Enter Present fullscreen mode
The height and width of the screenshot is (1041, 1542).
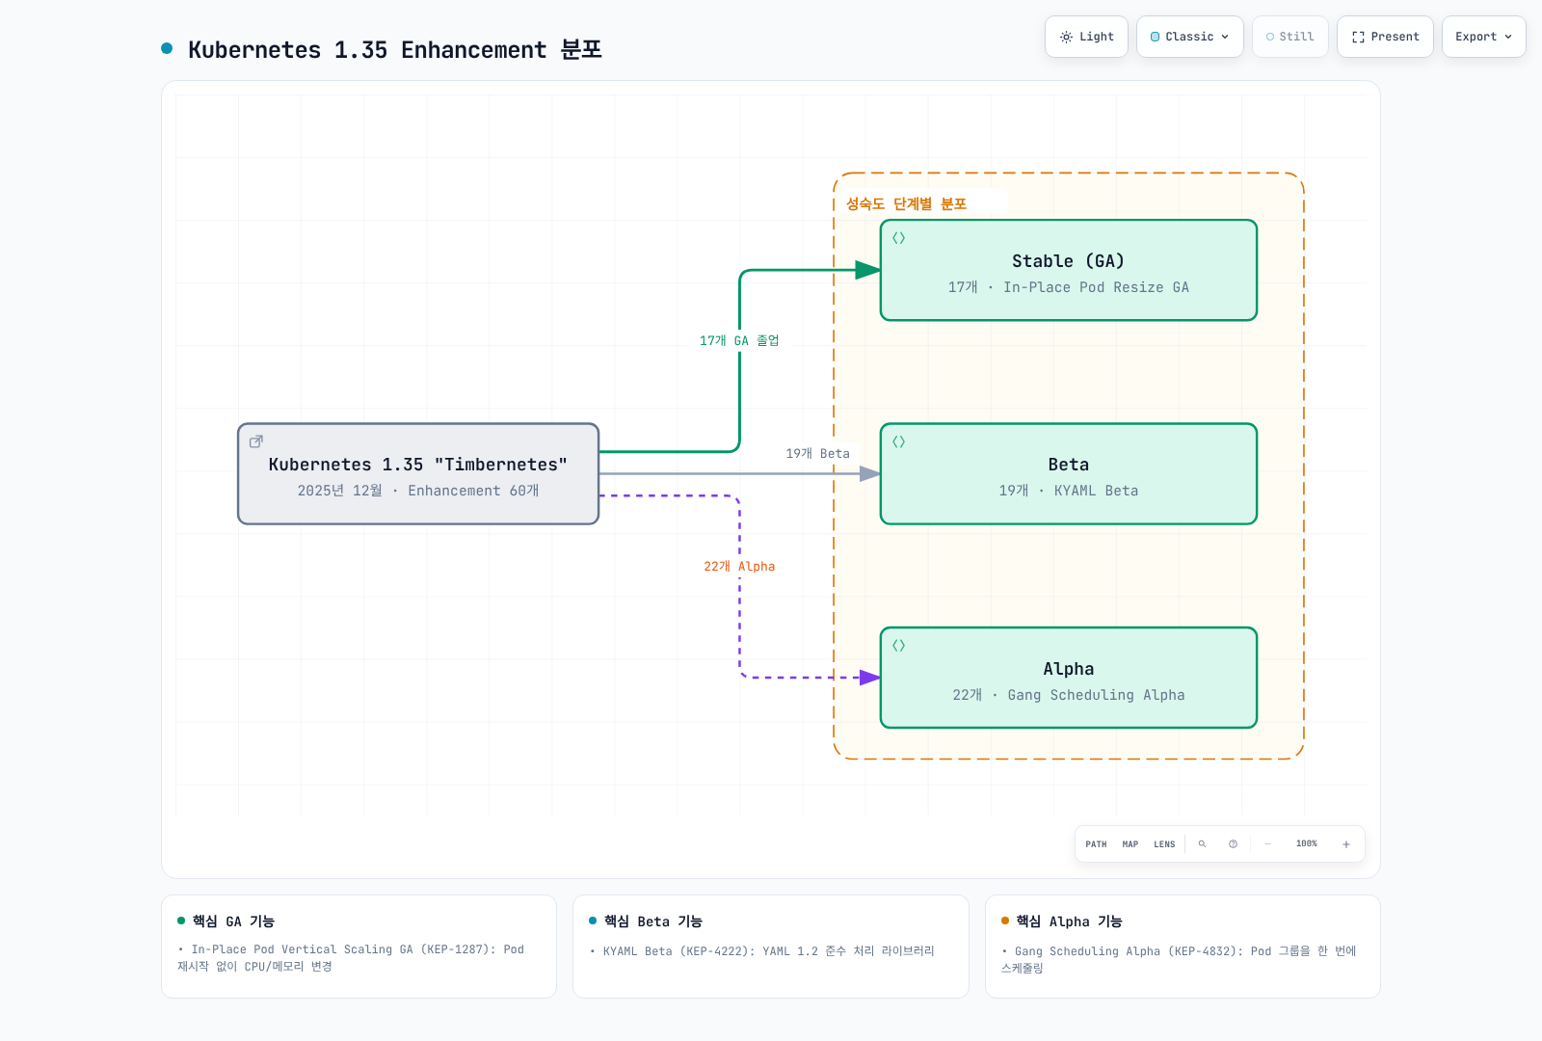pyautogui.click(x=1385, y=37)
